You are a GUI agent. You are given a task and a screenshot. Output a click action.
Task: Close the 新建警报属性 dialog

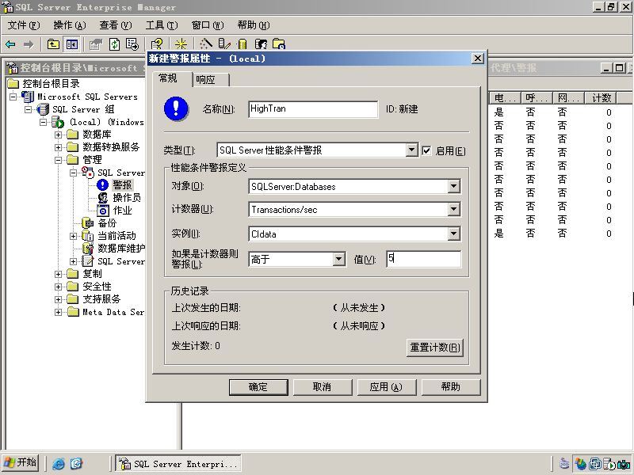478,59
